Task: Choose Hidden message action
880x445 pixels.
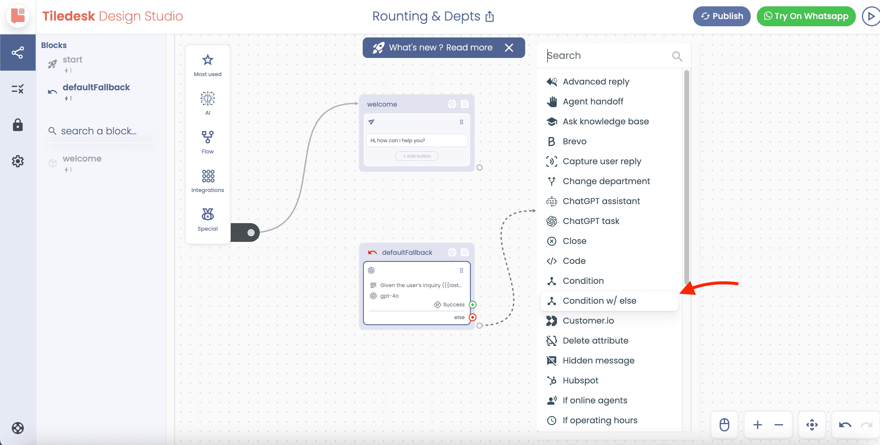Action: point(609,360)
